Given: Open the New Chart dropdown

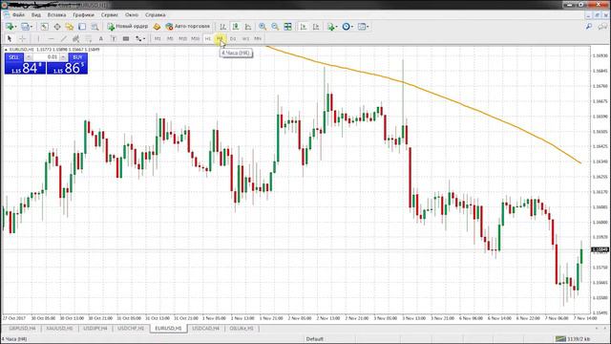Looking at the screenshot, I should coord(11,27).
